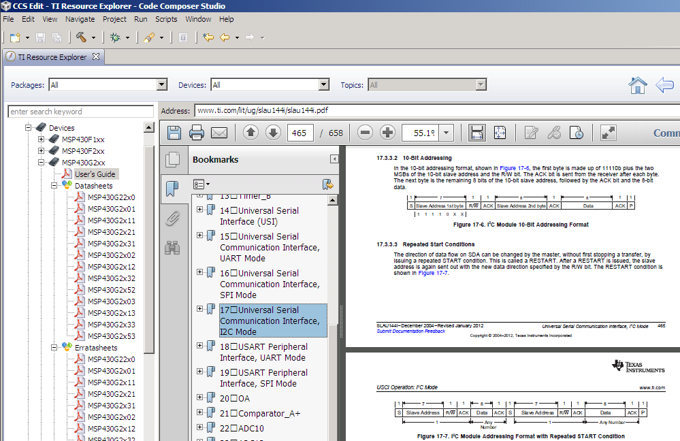Open the MSP430G2x53 datasheet
This screenshot has height=441, width=680.
click(112, 336)
